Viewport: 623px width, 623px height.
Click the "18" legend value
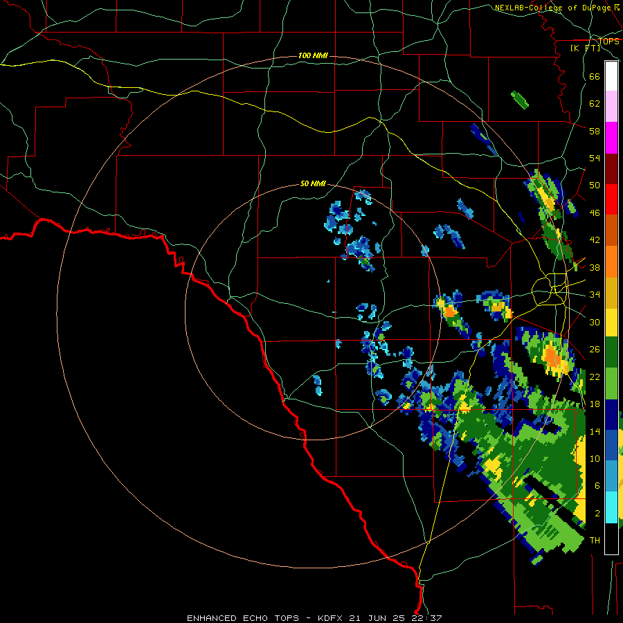(595, 404)
